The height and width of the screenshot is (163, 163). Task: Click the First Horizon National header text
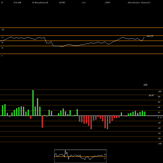coord(139,3)
